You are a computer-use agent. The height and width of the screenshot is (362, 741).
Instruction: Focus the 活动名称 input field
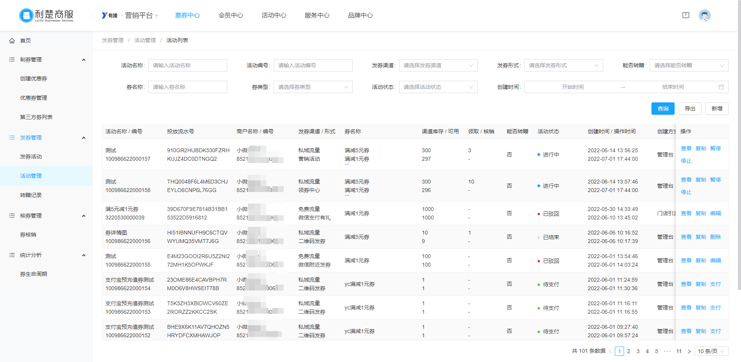pos(188,65)
